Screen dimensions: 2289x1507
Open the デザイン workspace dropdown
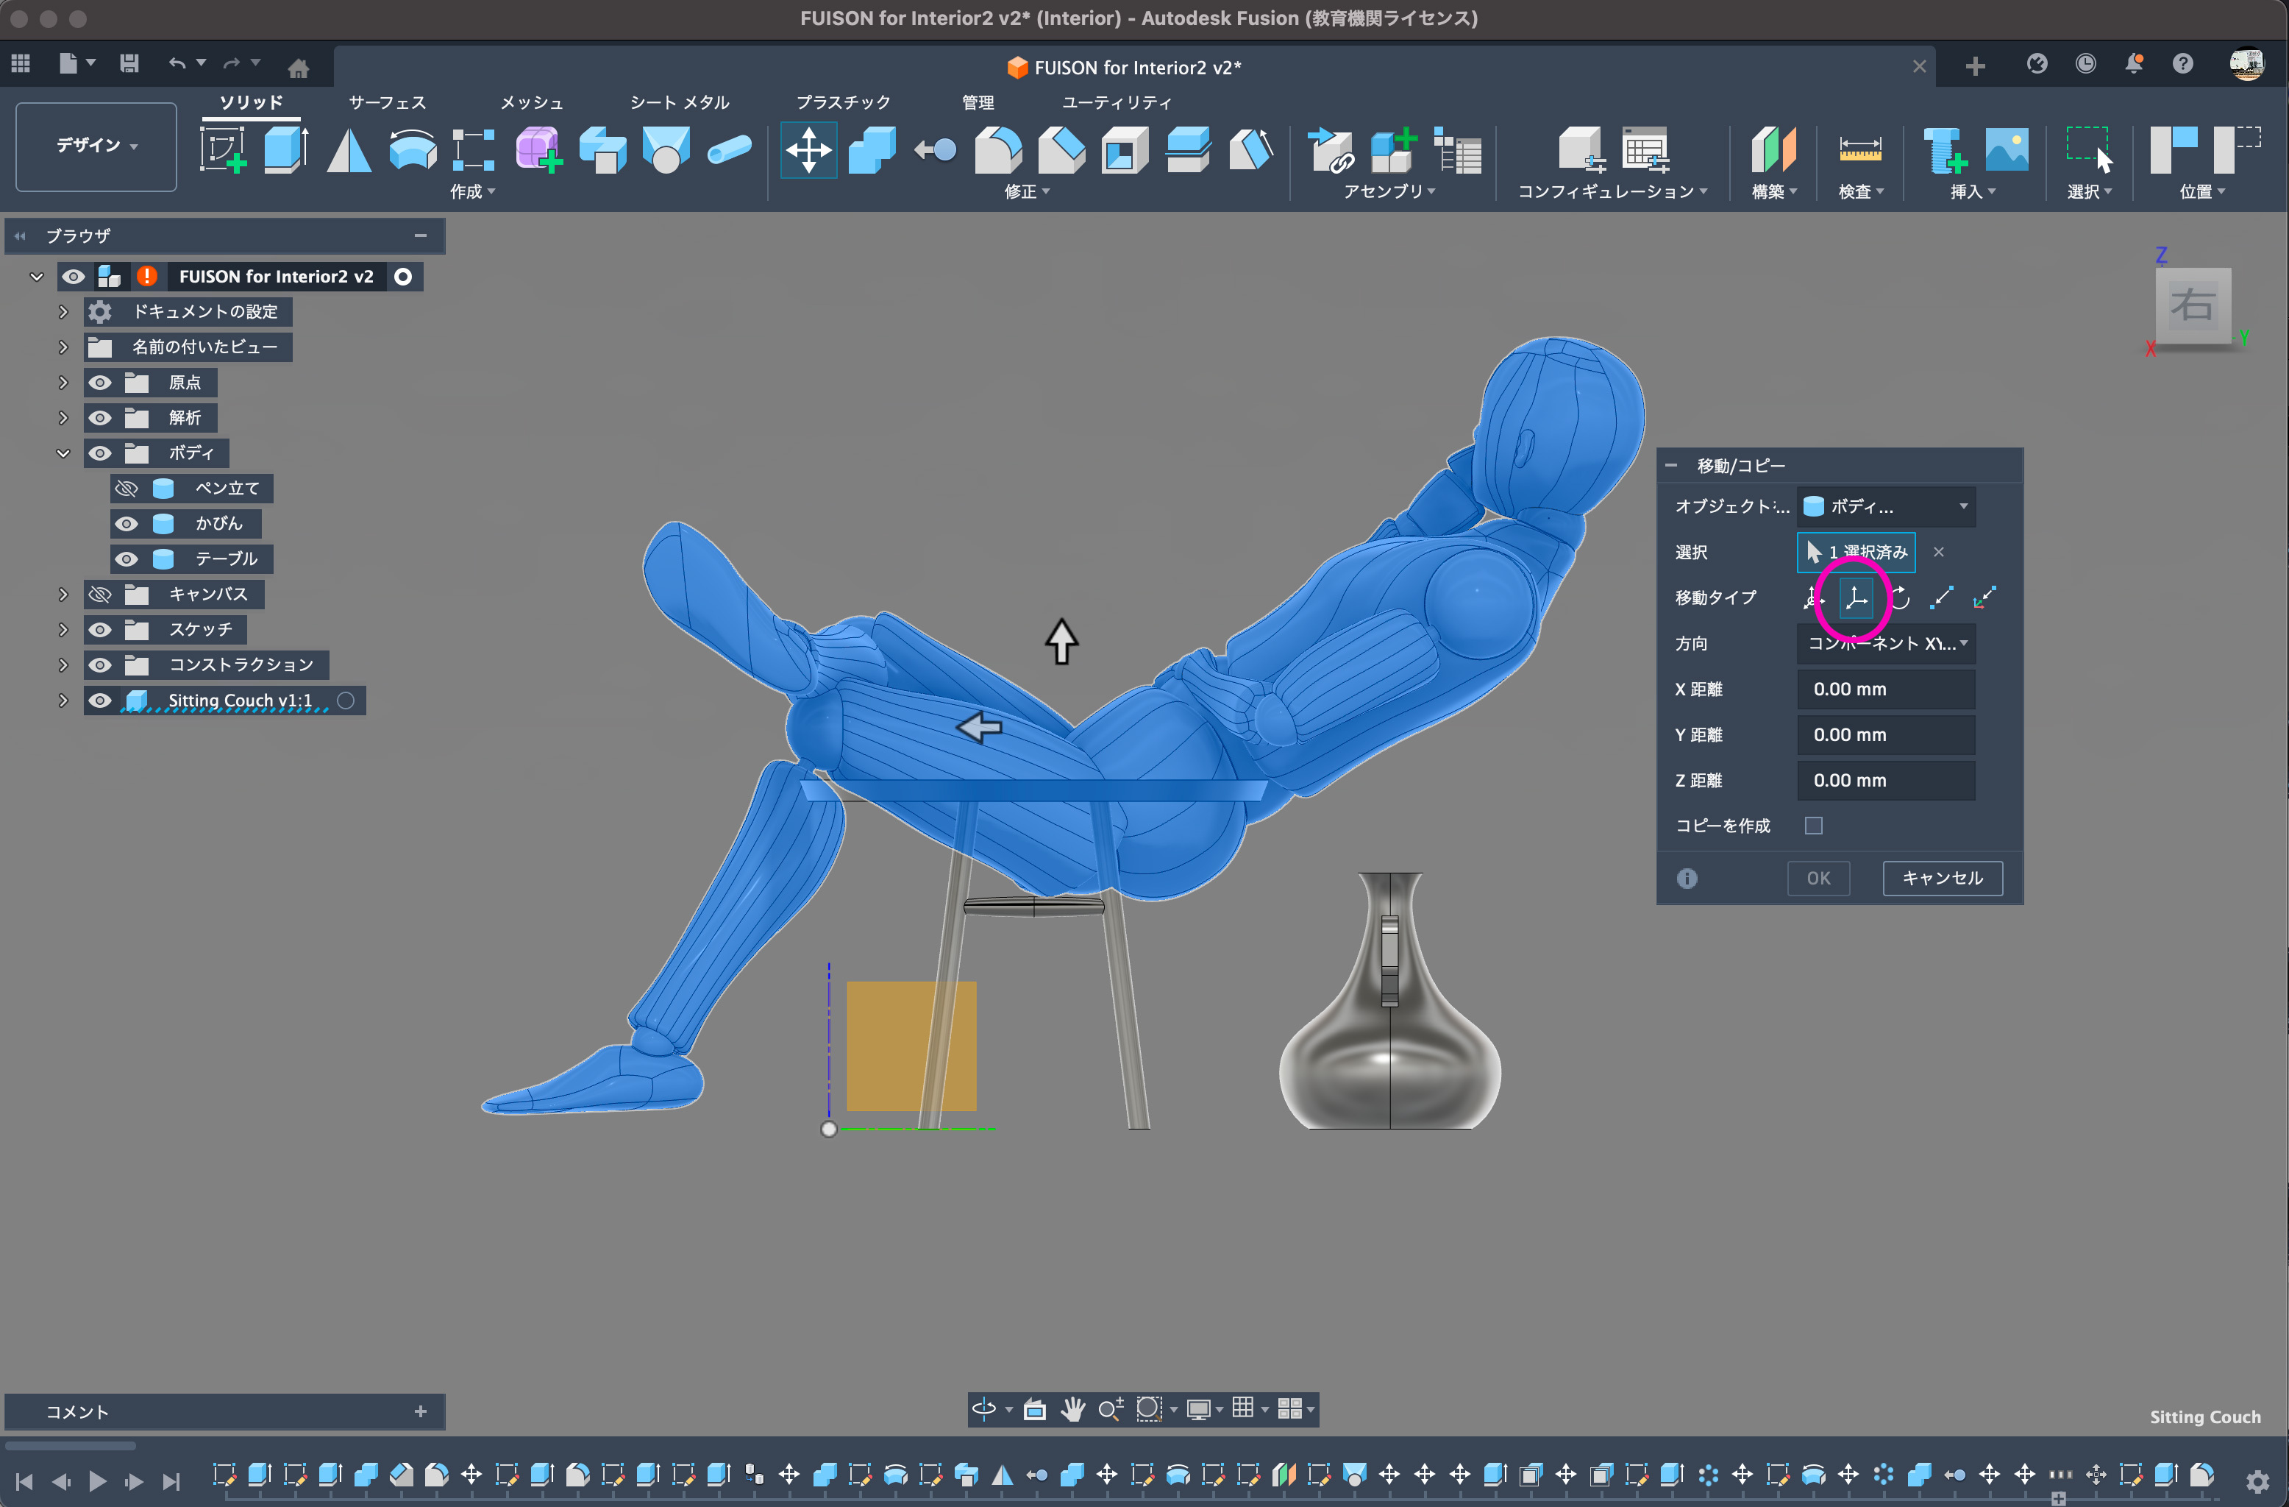coord(96,145)
